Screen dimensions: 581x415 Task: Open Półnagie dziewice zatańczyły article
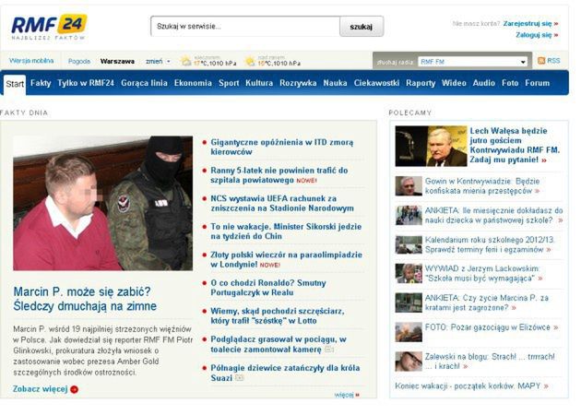click(x=285, y=373)
